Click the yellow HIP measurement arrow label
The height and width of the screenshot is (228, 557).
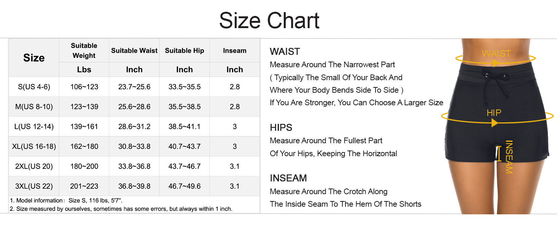(x=494, y=113)
